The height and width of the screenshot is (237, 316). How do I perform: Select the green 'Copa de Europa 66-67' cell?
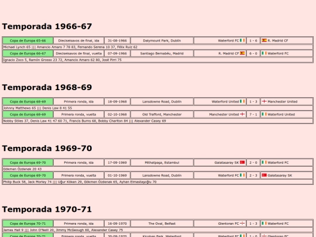click(x=28, y=53)
